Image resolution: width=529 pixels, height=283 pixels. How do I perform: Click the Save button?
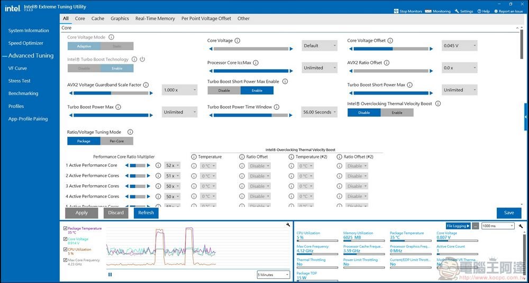point(508,213)
